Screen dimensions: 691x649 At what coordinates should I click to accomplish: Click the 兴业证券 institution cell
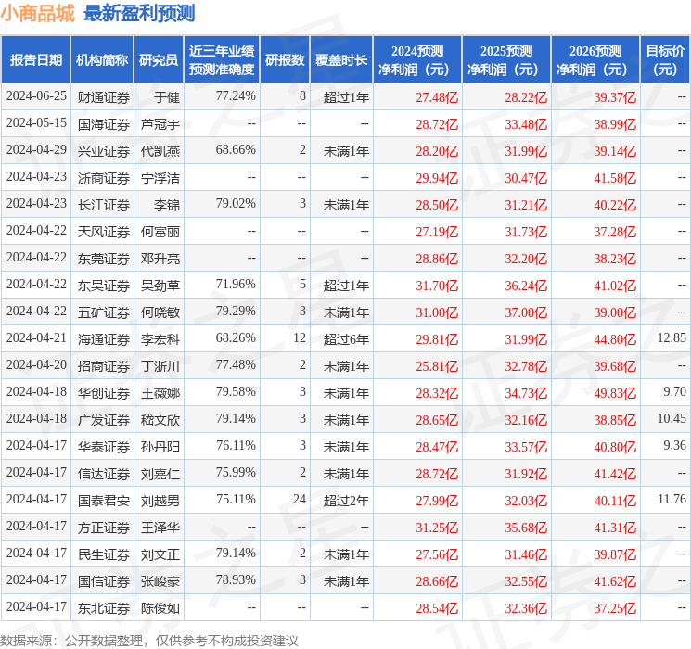(104, 151)
